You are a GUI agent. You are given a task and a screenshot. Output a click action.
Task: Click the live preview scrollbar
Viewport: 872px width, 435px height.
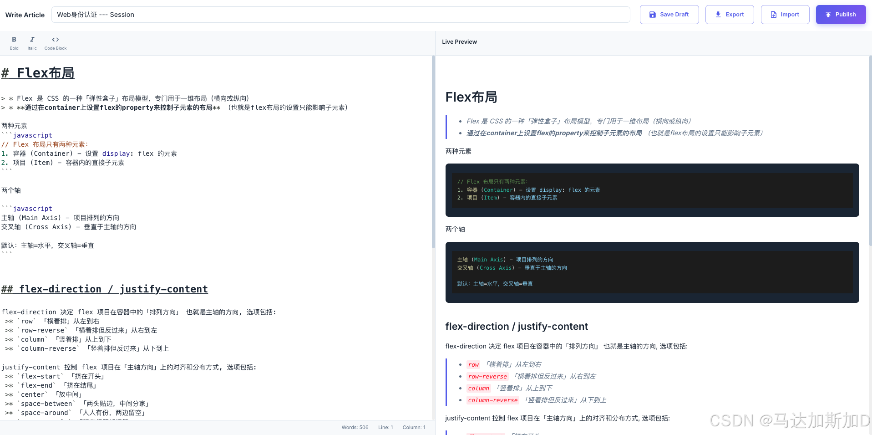point(870,150)
